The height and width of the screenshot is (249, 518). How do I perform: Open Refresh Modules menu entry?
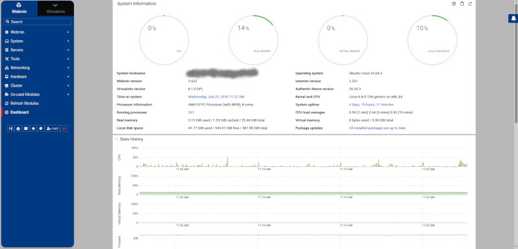click(x=25, y=103)
